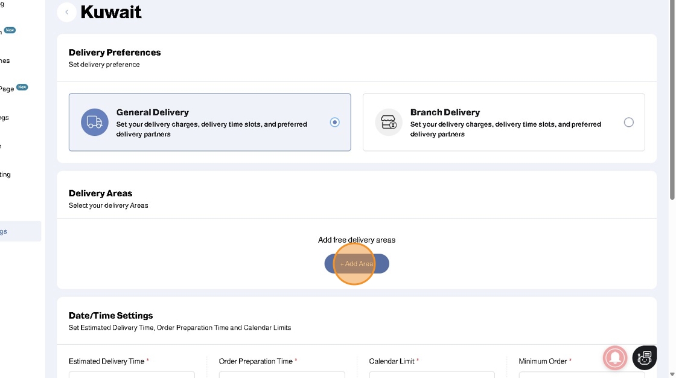676x378 pixels.
Task: Select the Branch Delivery radio button
Action: tap(629, 122)
